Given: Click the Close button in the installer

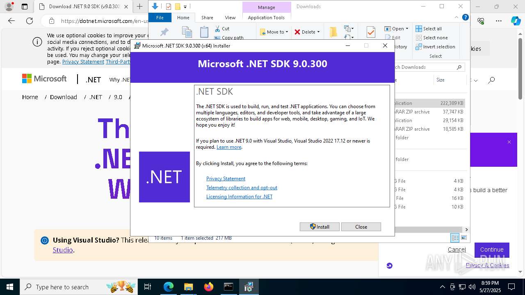Looking at the screenshot, I should click(361, 227).
